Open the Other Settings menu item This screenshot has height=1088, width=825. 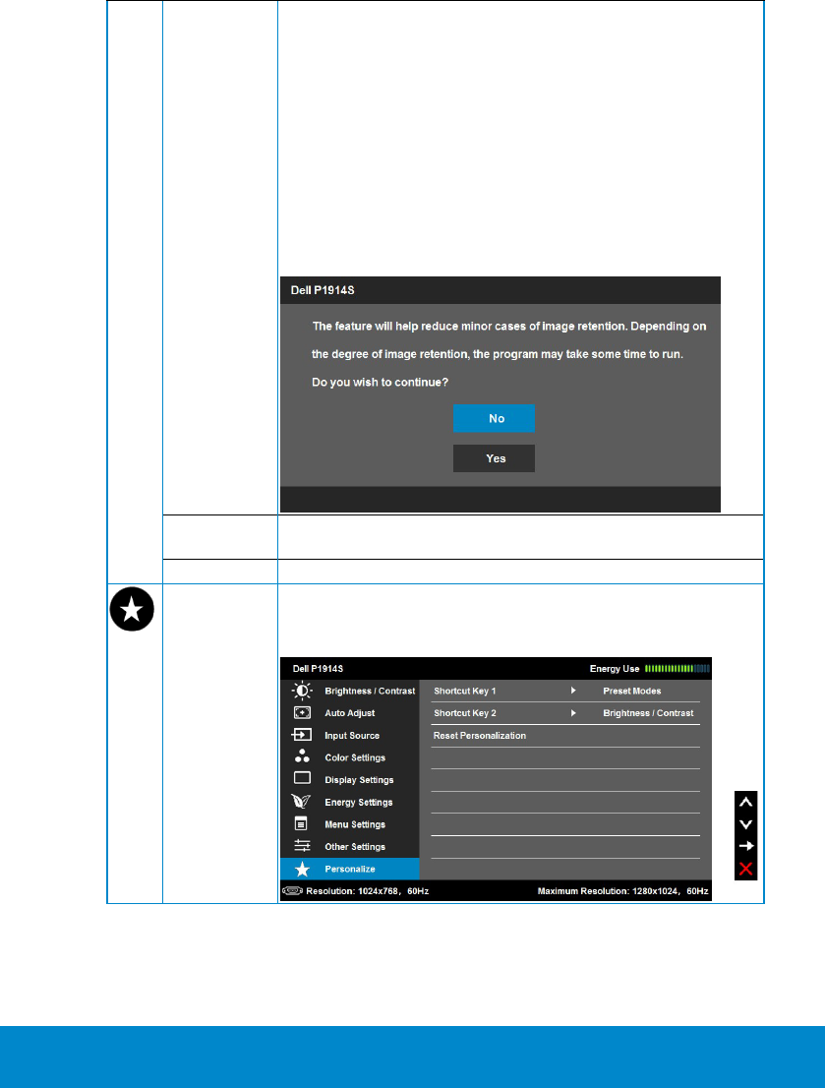[x=355, y=847]
